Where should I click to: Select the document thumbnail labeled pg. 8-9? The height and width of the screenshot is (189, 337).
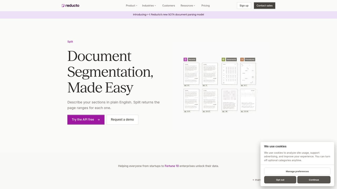(191, 100)
